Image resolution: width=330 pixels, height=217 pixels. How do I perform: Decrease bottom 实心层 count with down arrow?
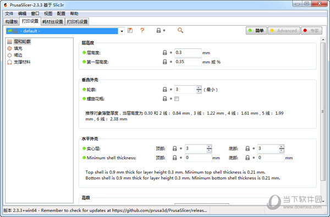282,151
